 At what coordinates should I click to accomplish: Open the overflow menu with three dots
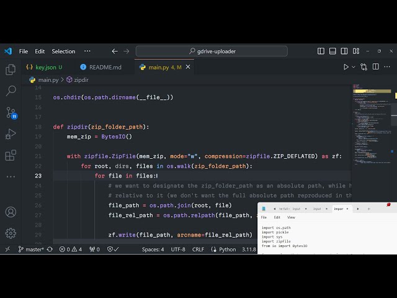87,52
